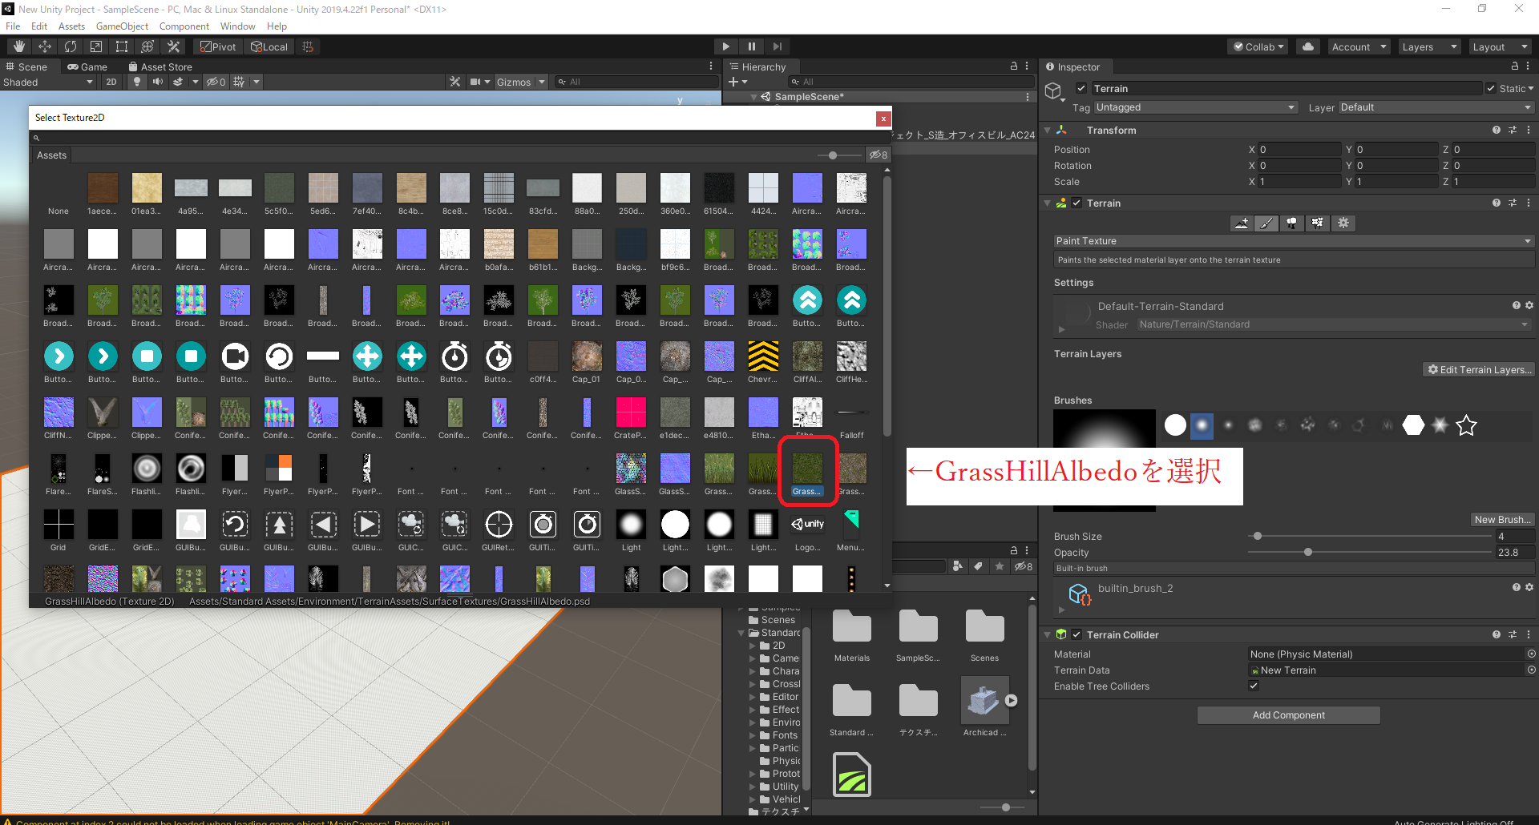This screenshot has height=825, width=1539.
Task: Open the Account dropdown
Action: [x=1359, y=46]
